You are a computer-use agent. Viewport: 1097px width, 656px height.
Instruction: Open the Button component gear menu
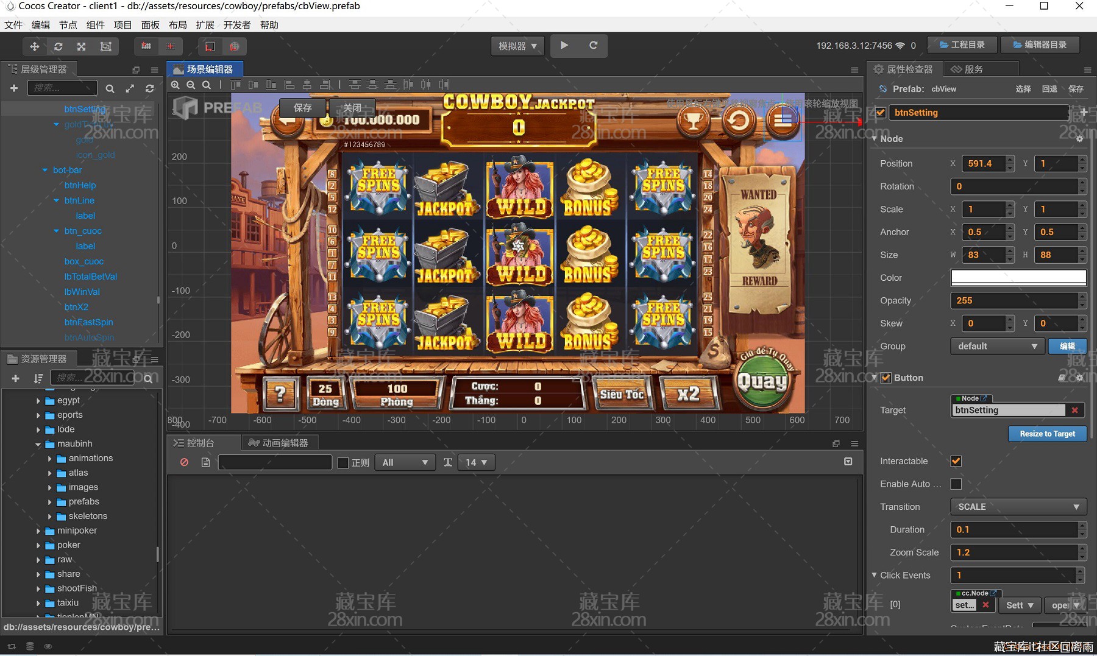click(1079, 378)
